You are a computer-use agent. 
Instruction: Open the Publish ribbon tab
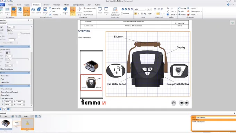(98, 5)
